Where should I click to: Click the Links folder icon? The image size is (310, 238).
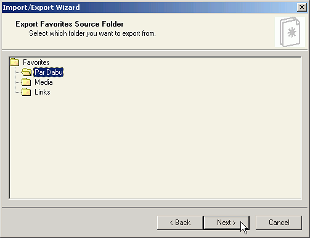coord(27,92)
